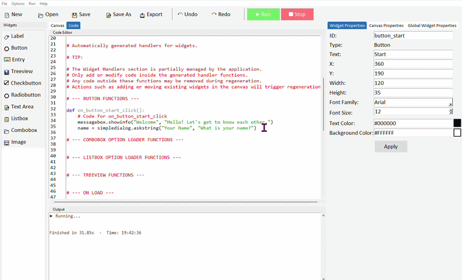Click the Text input field containing Start
The image size is (462, 280).
tap(413, 54)
